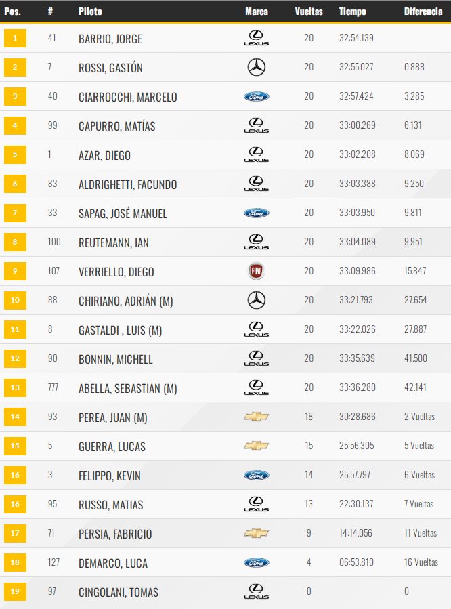Click the Mercedes logo beside Chiriano, Adrián
Image resolution: width=451 pixels, height=609 pixels.
click(256, 300)
